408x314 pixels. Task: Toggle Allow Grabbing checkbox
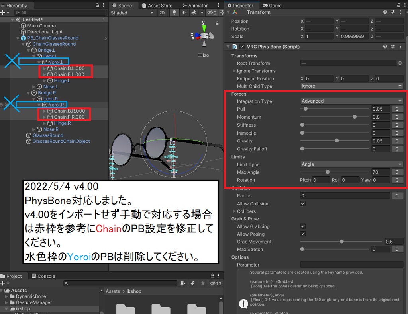pyautogui.click(x=303, y=226)
